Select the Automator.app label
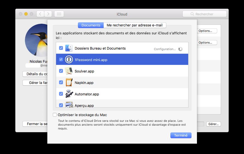 (x=87, y=94)
